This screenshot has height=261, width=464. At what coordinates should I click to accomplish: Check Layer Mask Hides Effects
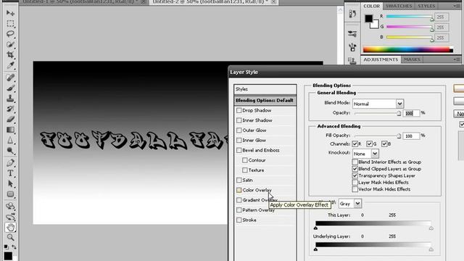tap(355, 183)
